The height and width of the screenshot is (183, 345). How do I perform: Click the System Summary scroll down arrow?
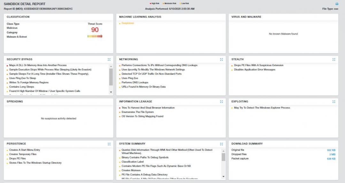point(223,177)
